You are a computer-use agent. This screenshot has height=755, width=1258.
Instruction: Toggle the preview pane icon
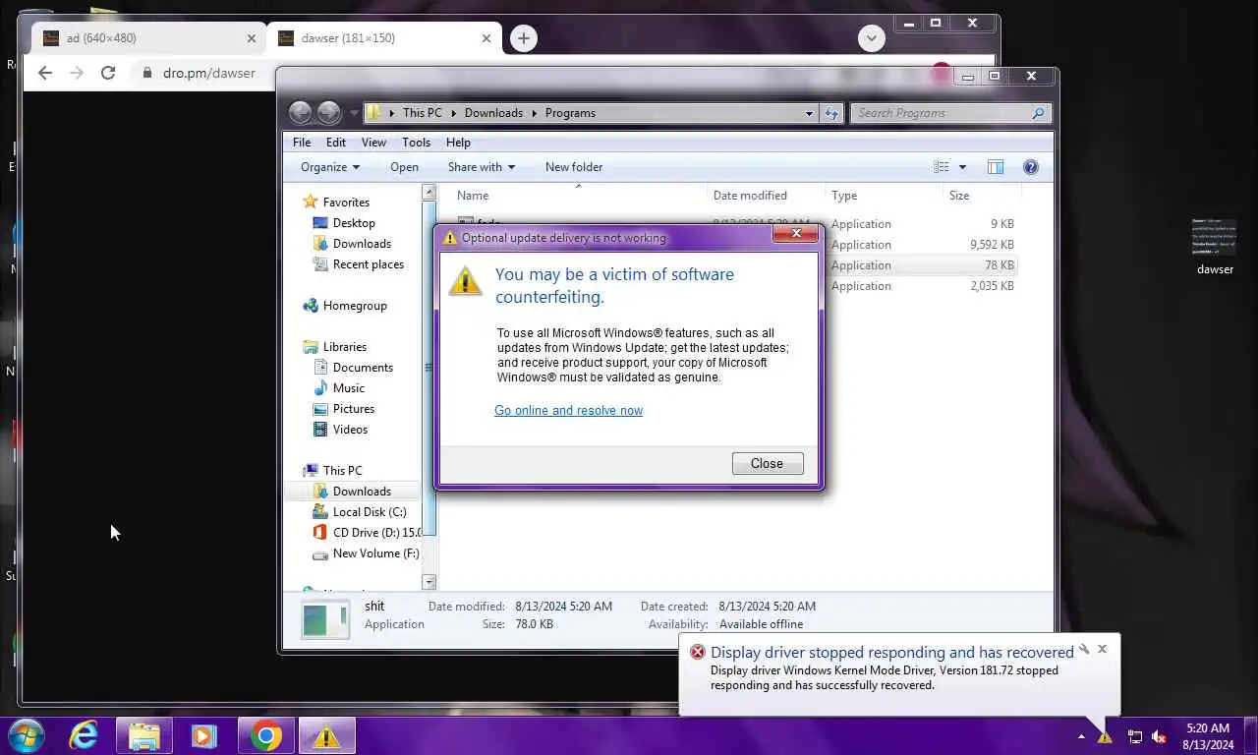pos(996,167)
